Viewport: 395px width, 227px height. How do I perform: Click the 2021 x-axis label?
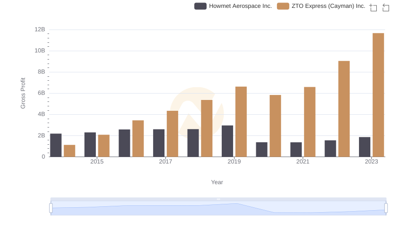303,162
